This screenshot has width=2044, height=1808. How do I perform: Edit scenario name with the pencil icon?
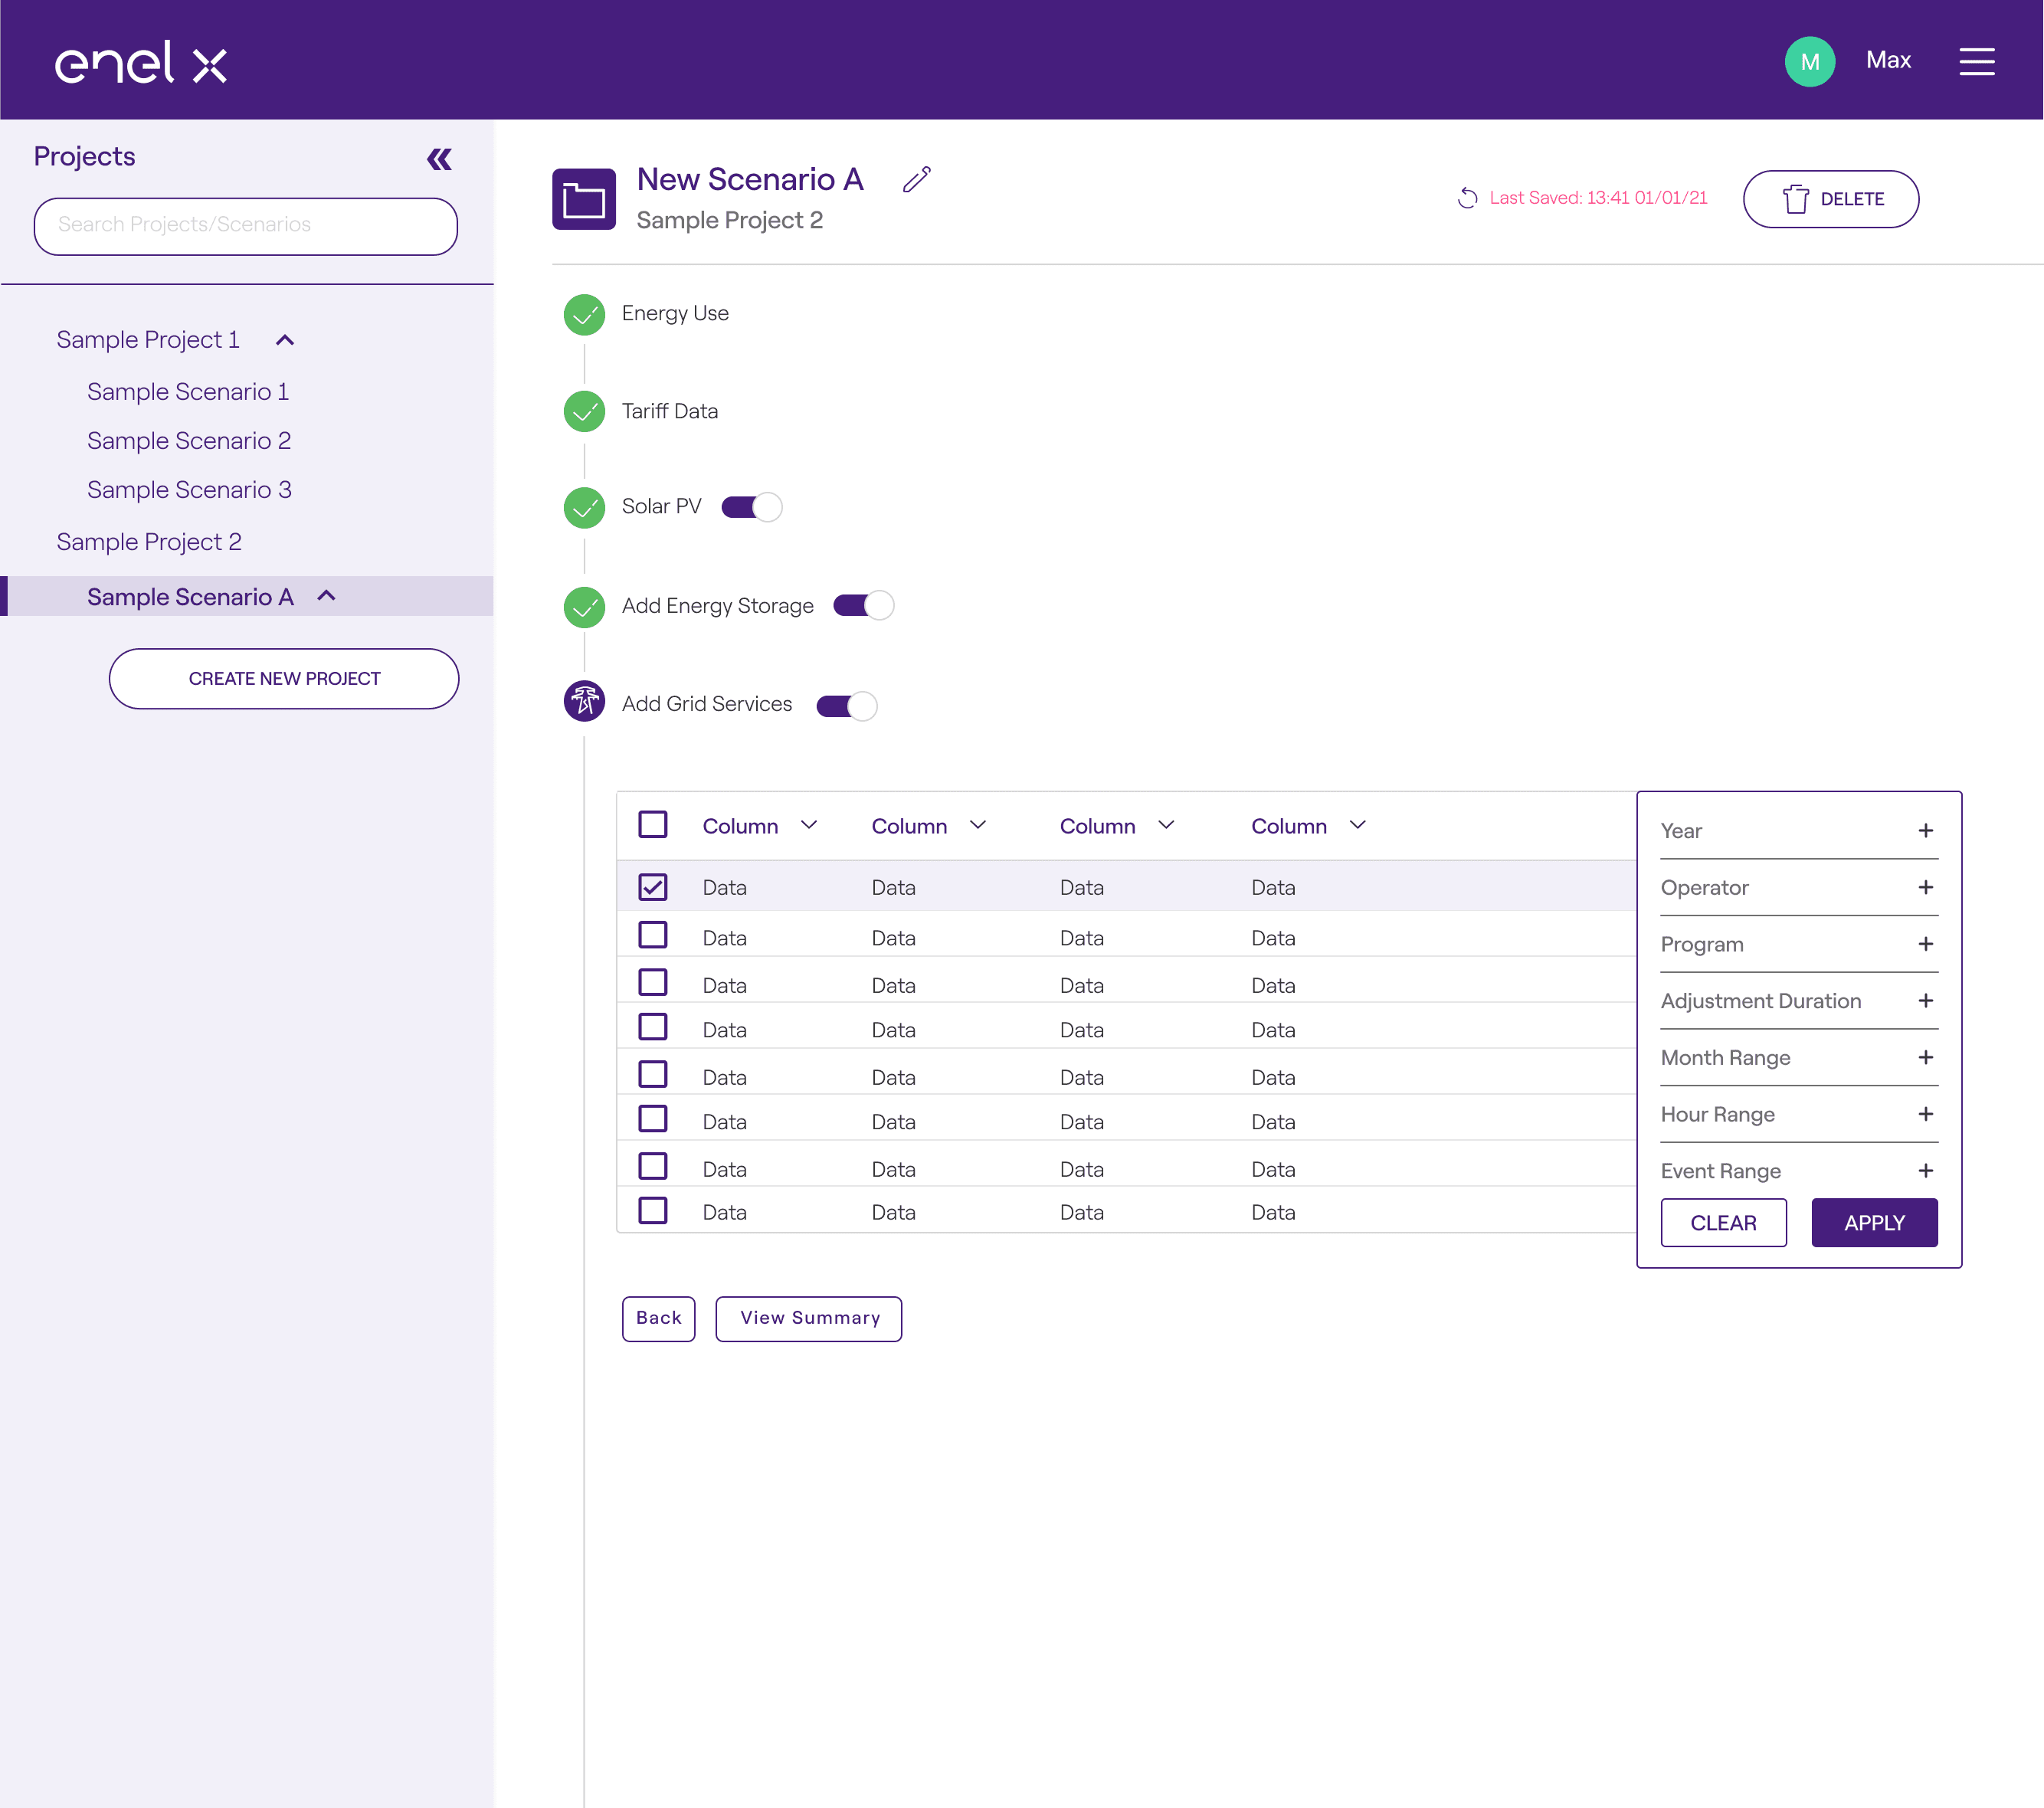(x=916, y=180)
